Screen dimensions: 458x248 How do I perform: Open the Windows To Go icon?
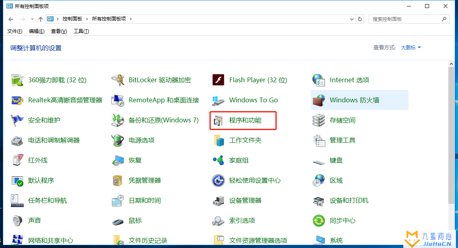(218, 100)
